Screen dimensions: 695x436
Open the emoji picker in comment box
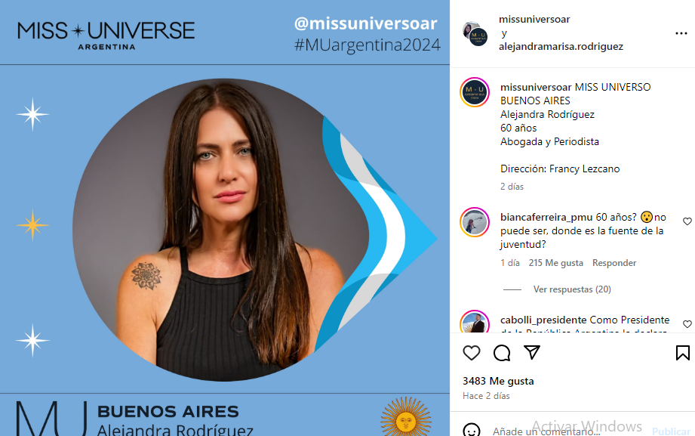pos(471,430)
